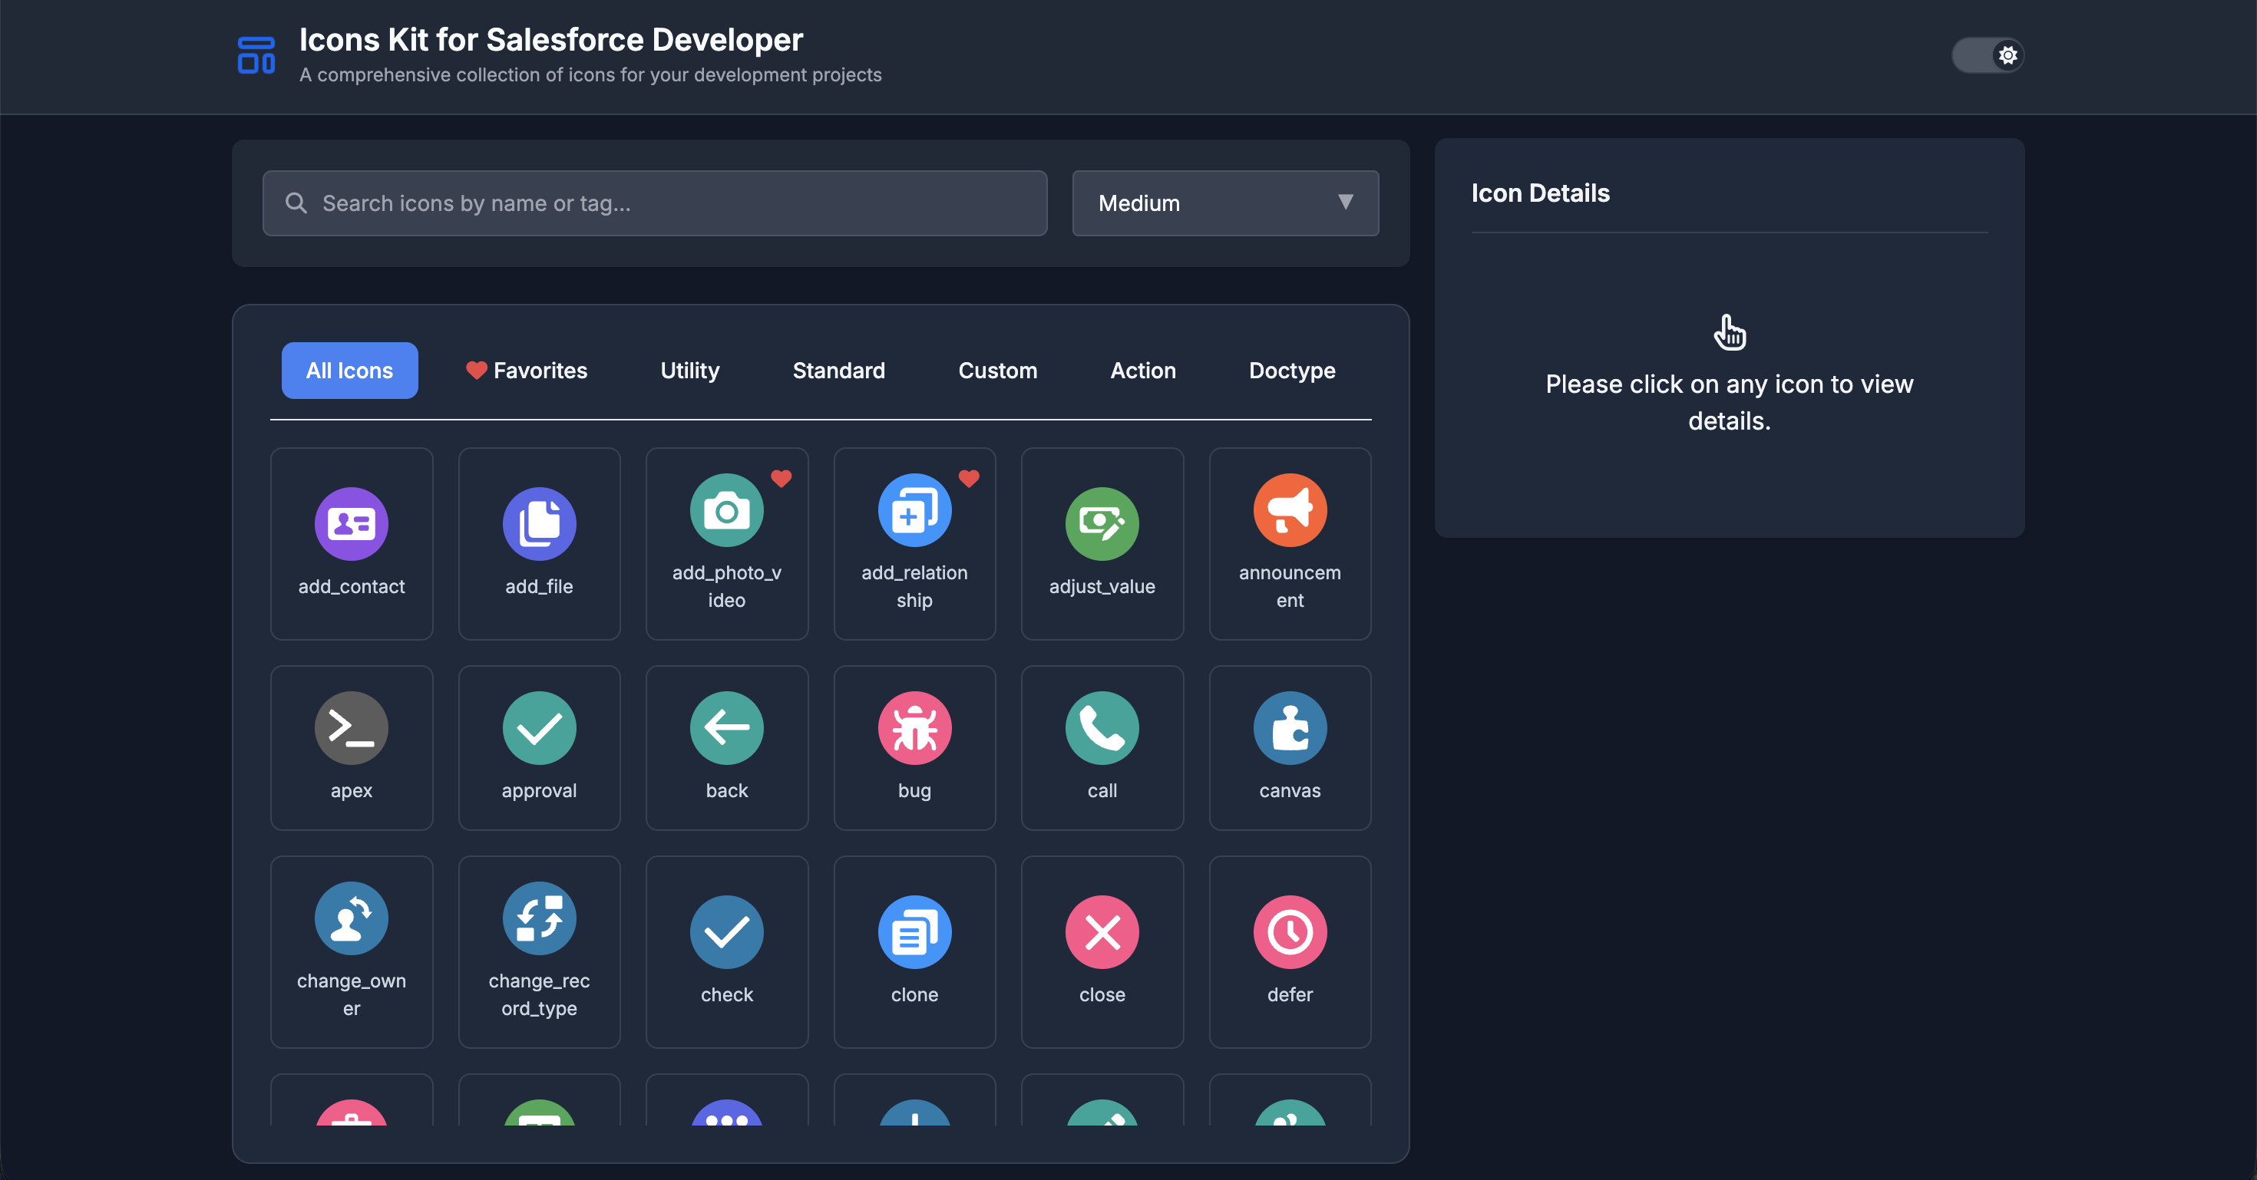Unfavorite add_relationship via its heart
The height and width of the screenshot is (1180, 2257).
968,478
